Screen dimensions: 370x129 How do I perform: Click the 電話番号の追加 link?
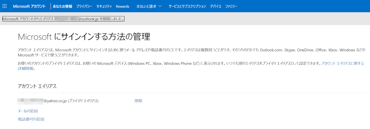tap(31, 119)
